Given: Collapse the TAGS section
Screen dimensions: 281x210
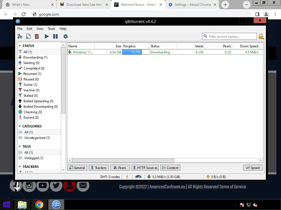Looking at the screenshot, I should click(x=19, y=146).
